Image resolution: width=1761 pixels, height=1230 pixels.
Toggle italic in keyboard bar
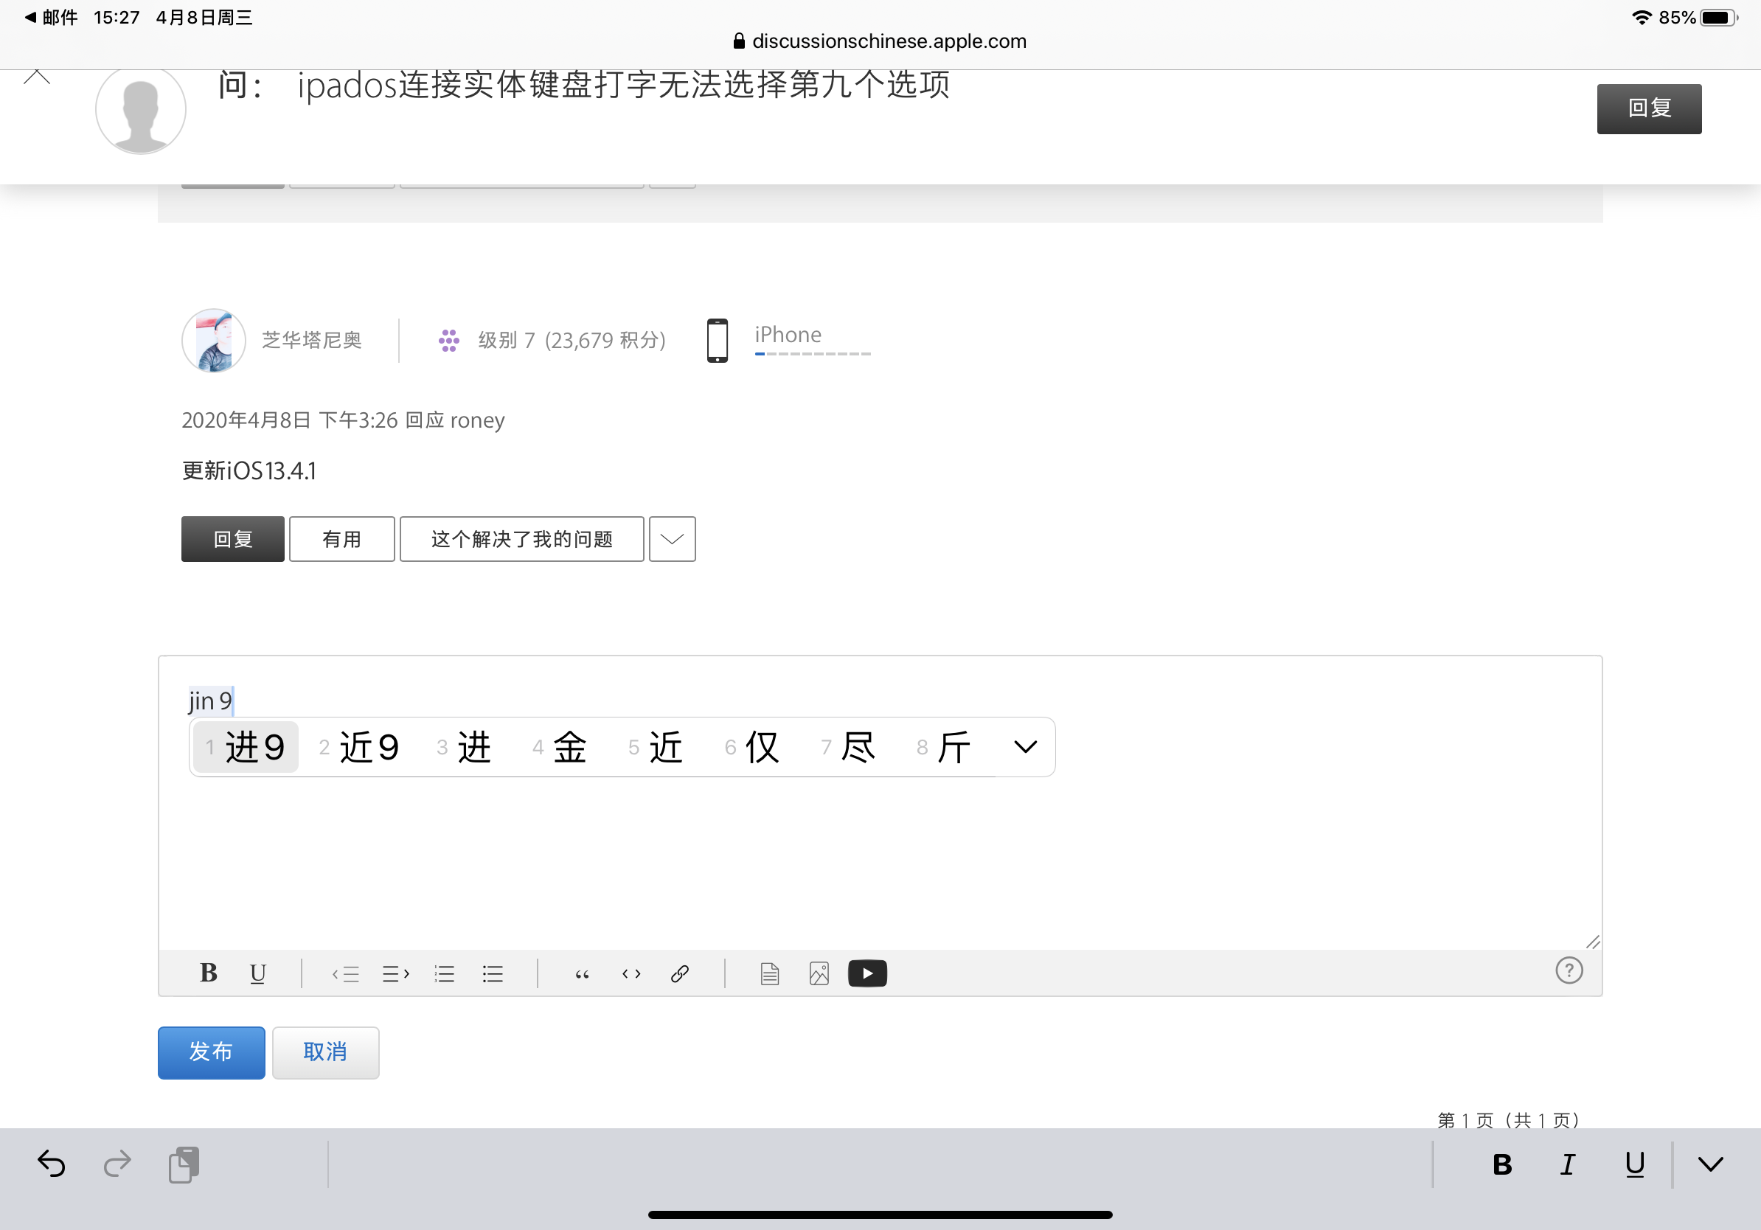[x=1568, y=1164]
